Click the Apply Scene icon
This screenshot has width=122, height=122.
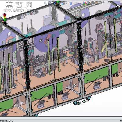tap(89, 3)
